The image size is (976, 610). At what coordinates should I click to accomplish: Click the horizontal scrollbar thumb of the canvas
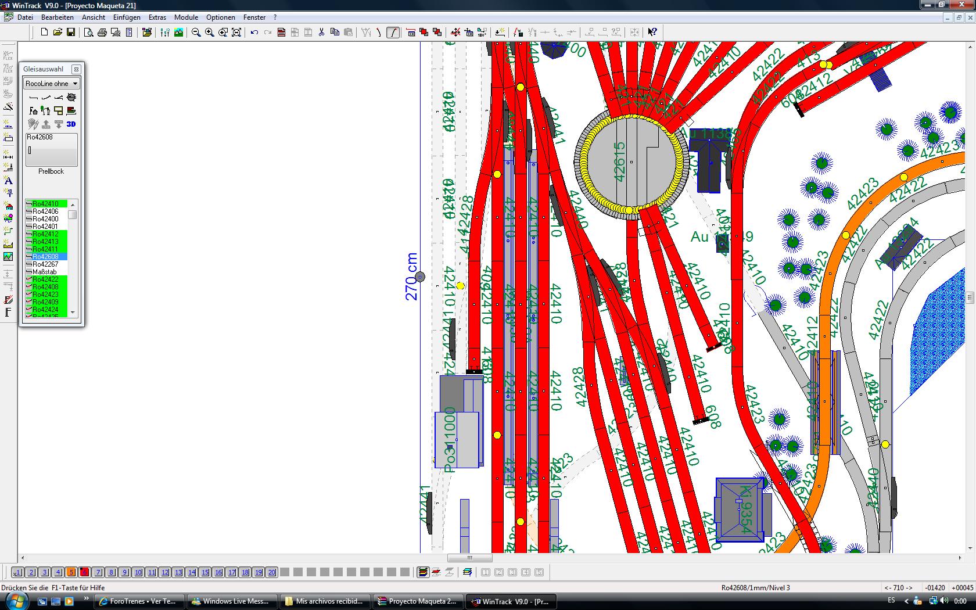click(x=470, y=558)
